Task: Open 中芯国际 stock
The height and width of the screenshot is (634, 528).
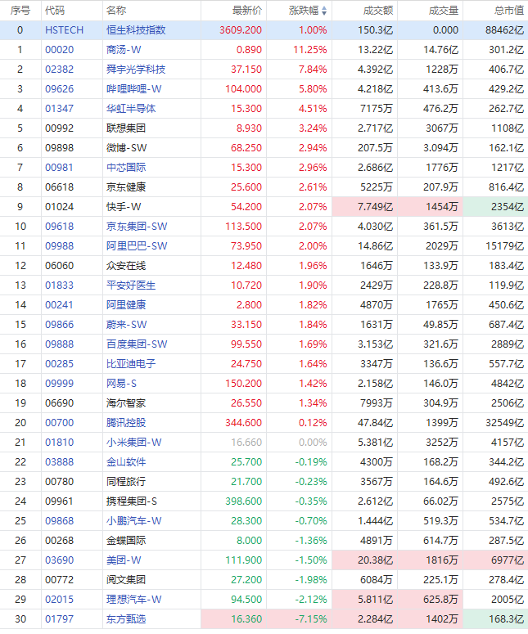Action: coord(126,168)
